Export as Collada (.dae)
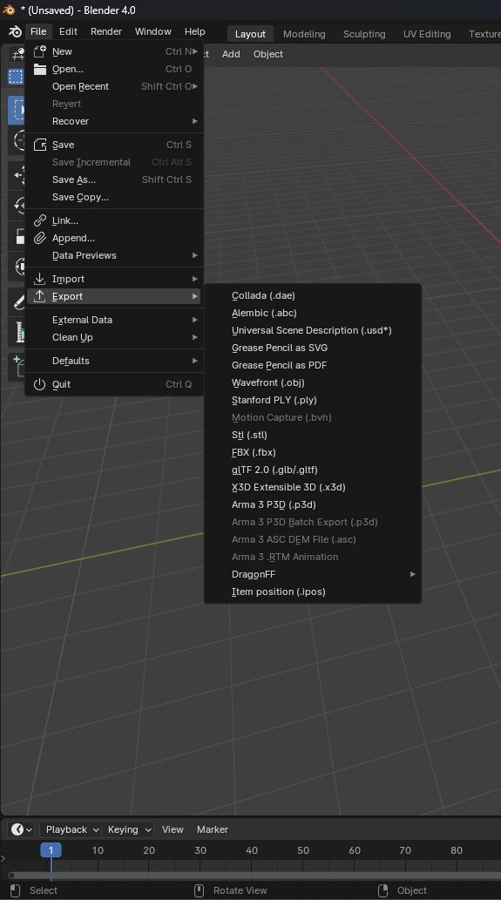This screenshot has width=501, height=900. (313, 295)
